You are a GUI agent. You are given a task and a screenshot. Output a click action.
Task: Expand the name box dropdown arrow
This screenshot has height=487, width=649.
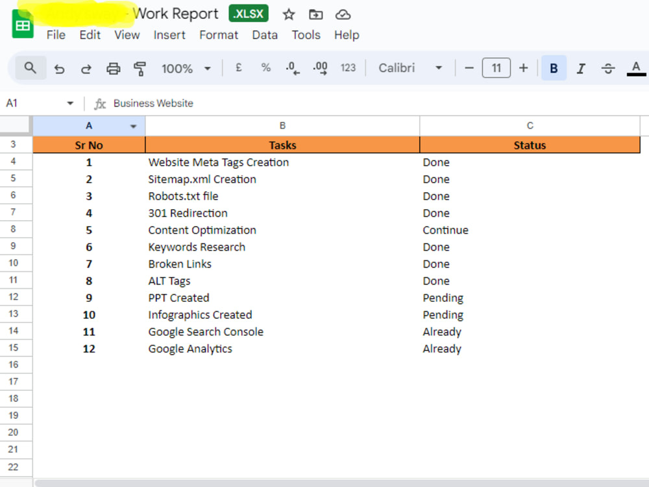[x=70, y=103]
